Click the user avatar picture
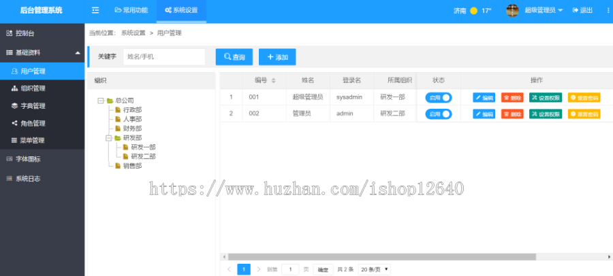The height and width of the screenshot is (276, 613). click(512, 10)
